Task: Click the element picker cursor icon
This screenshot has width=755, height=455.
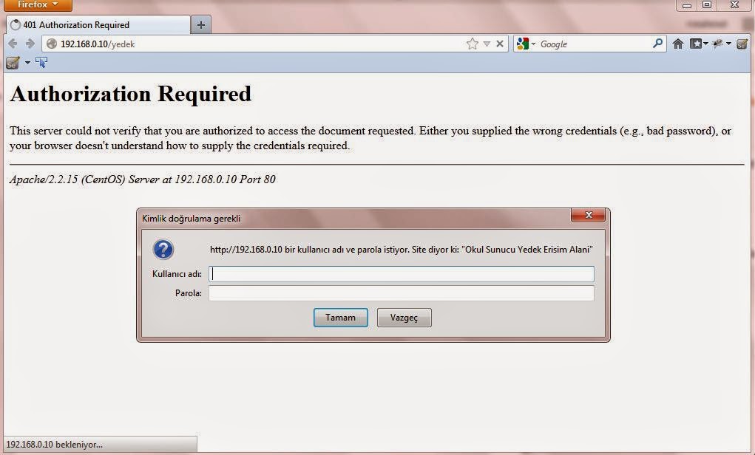Action: (x=41, y=62)
